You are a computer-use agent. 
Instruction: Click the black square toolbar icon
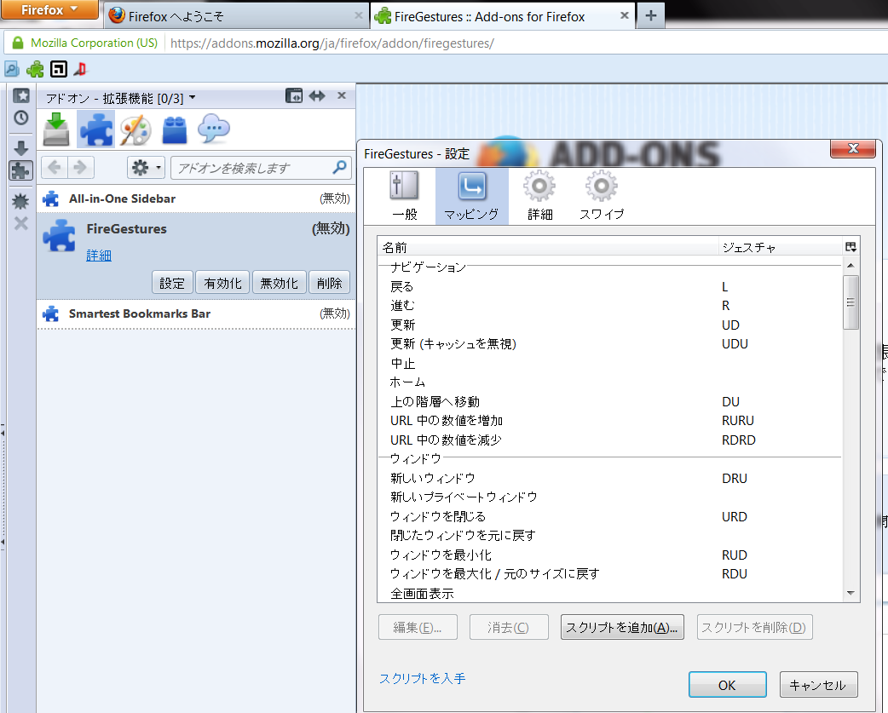(58, 69)
